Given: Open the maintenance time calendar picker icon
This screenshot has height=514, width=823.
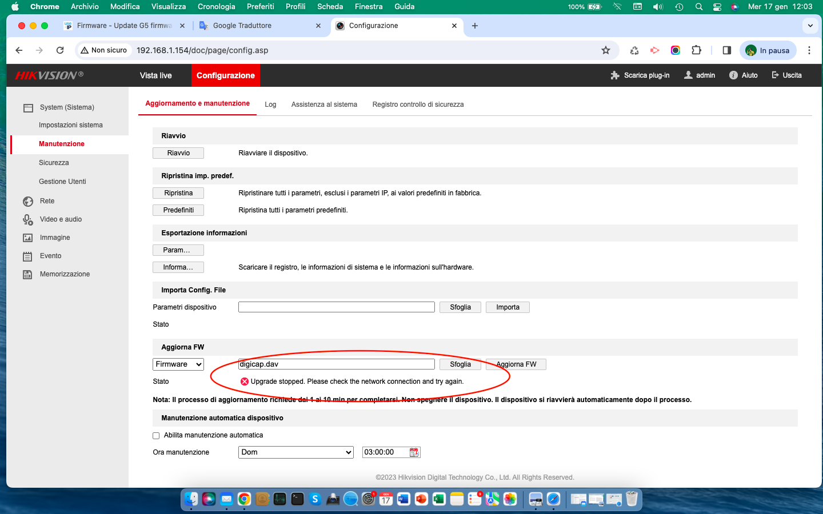Looking at the screenshot, I should (414, 452).
